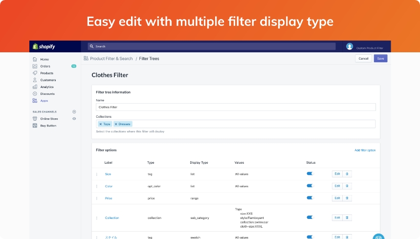The width and height of the screenshot is (420, 239).
Task: Click the Orders inbox icon
Action: click(35, 66)
